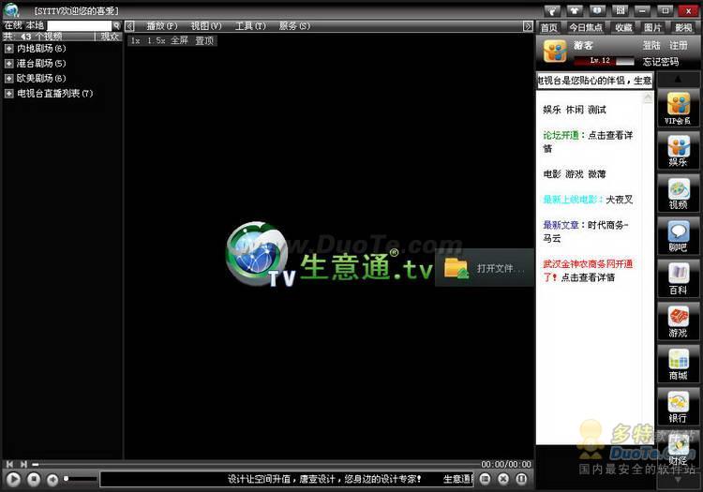Click 注册 register link
Viewport: 703px width, 492px height.
[679, 45]
